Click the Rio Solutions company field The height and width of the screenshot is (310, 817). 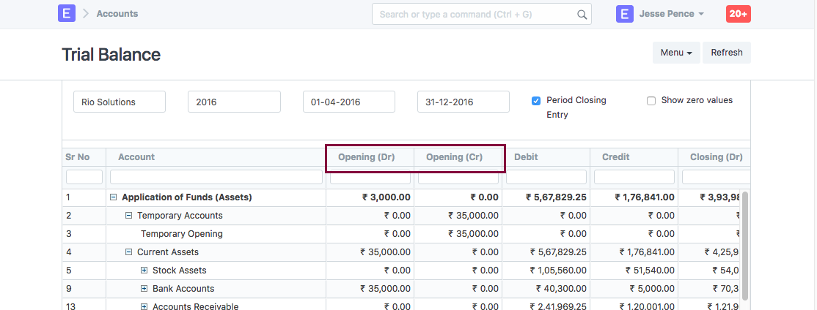coord(120,102)
